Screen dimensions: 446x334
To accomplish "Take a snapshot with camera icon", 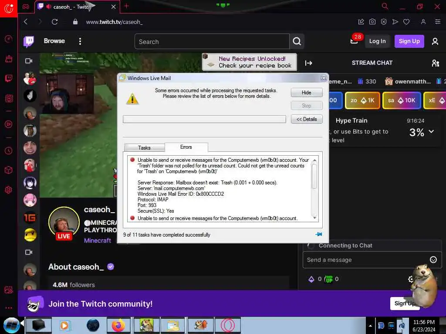I will (372, 22).
